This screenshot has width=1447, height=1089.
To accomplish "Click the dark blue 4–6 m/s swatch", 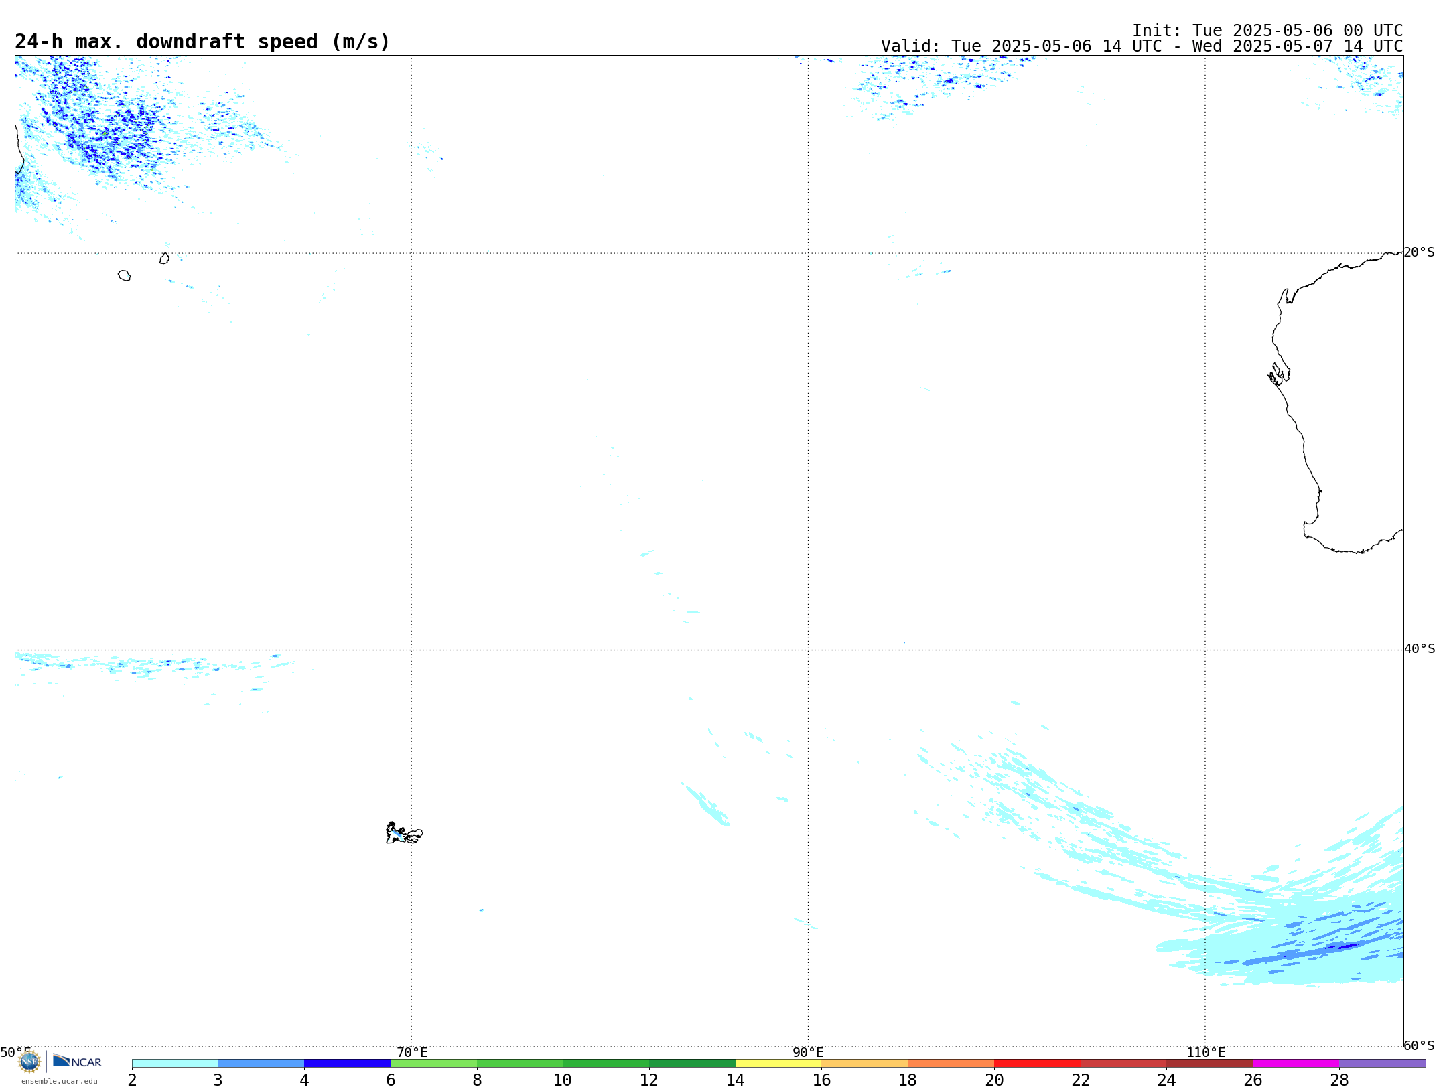I will 348,1064.
